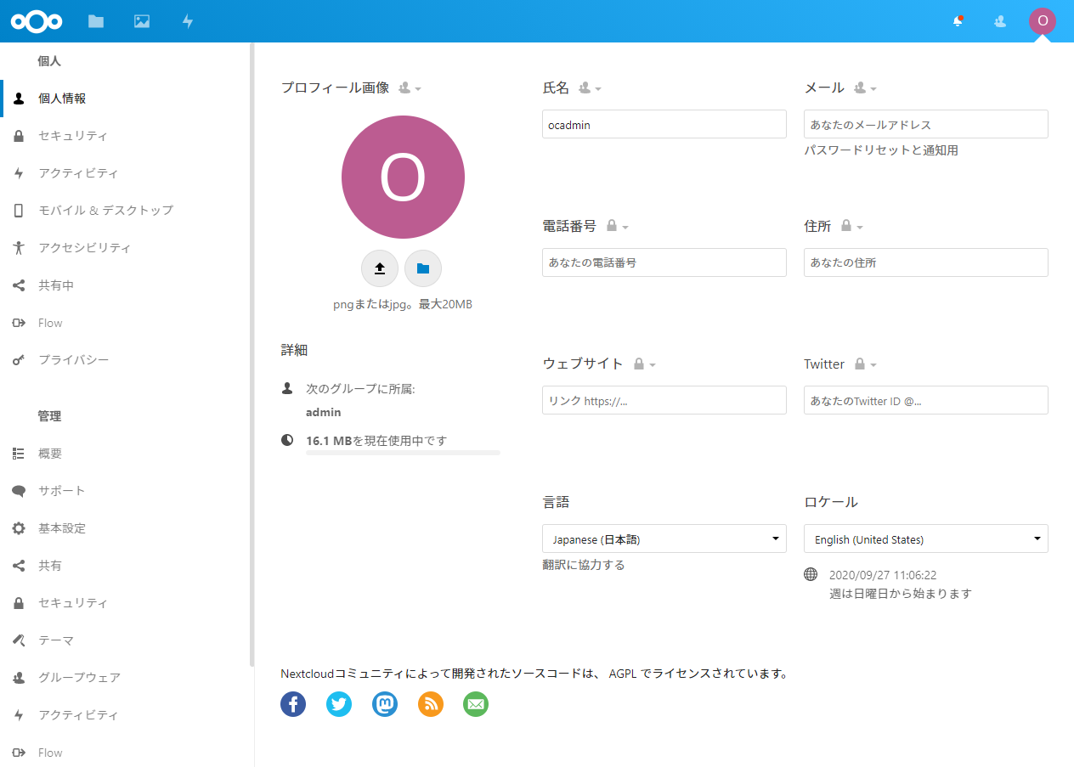Viewport: 1074px width, 767px height.
Task: Click the storage usage progress bar
Action: pos(403,453)
